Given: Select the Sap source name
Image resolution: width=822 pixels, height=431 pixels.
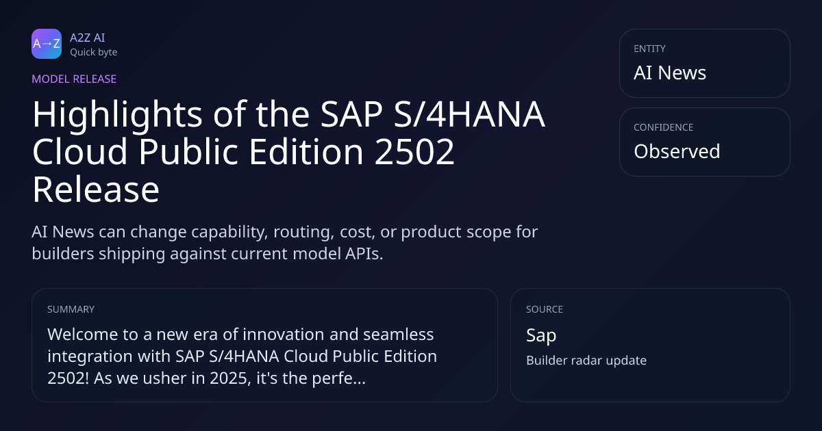Looking at the screenshot, I should point(541,335).
